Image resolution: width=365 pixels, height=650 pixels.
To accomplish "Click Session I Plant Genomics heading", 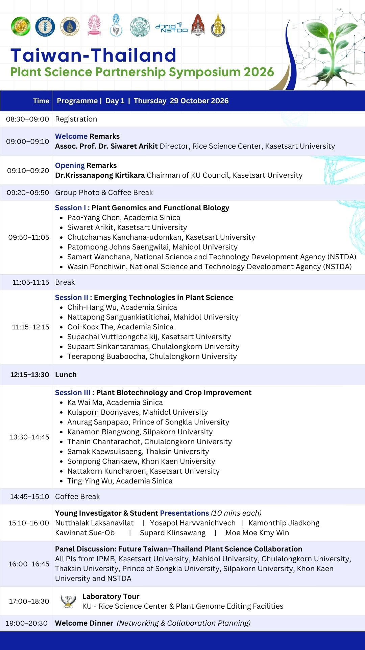I will tap(142, 208).
